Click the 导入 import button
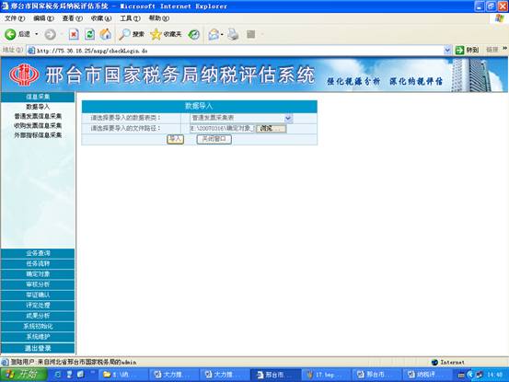This screenshot has width=509, height=382. pyautogui.click(x=175, y=139)
